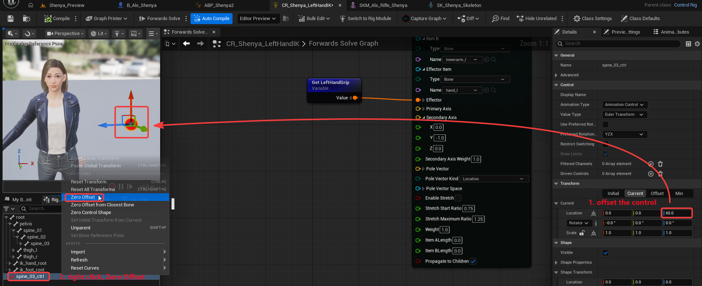Viewport: 702px width, 286px height.
Task: Click the Find magnifier icon
Action: click(495, 19)
